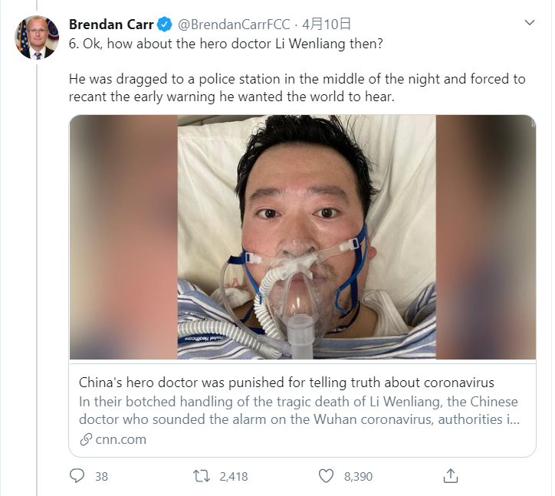
Task: Click the reply speech bubble icon
Action: [x=77, y=476]
